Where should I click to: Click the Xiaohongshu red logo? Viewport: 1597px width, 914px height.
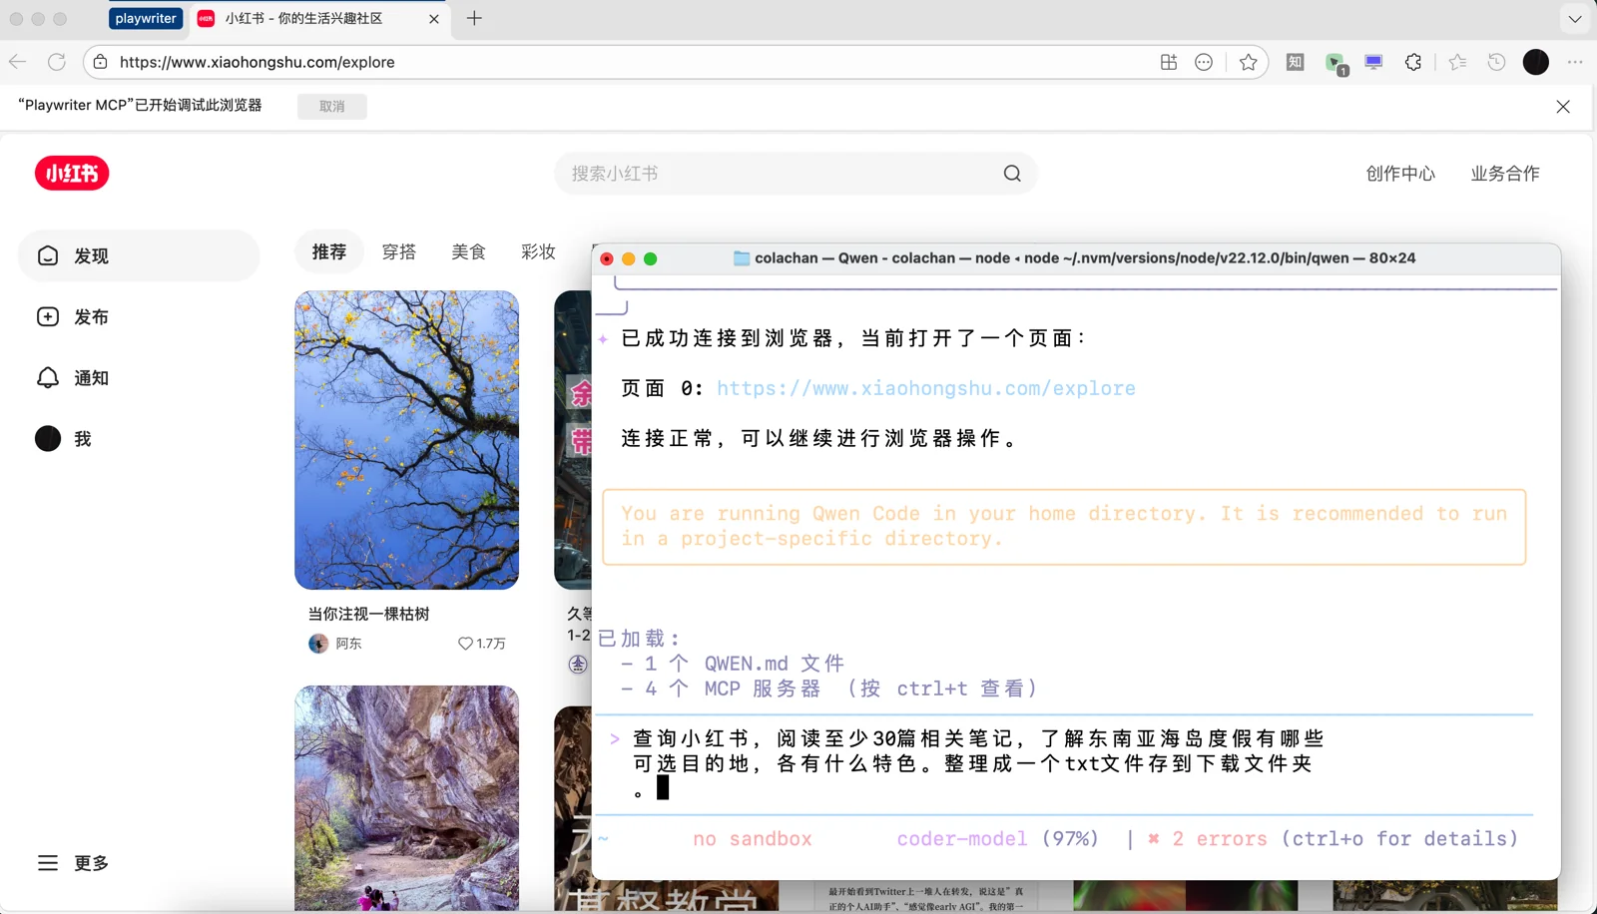(x=72, y=174)
